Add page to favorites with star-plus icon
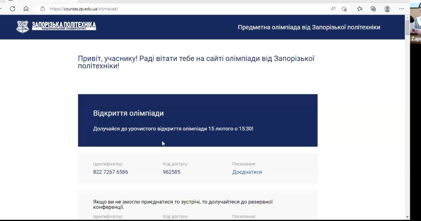The width and height of the screenshot is (421, 221). (x=344, y=9)
